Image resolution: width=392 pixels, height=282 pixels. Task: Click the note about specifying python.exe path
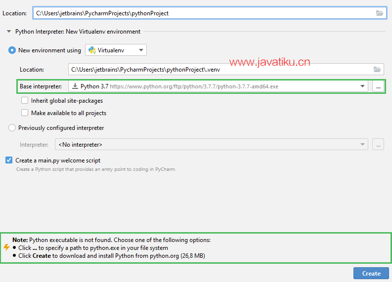click(x=93, y=248)
